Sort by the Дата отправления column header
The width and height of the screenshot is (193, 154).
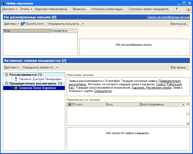(x=160, y=105)
